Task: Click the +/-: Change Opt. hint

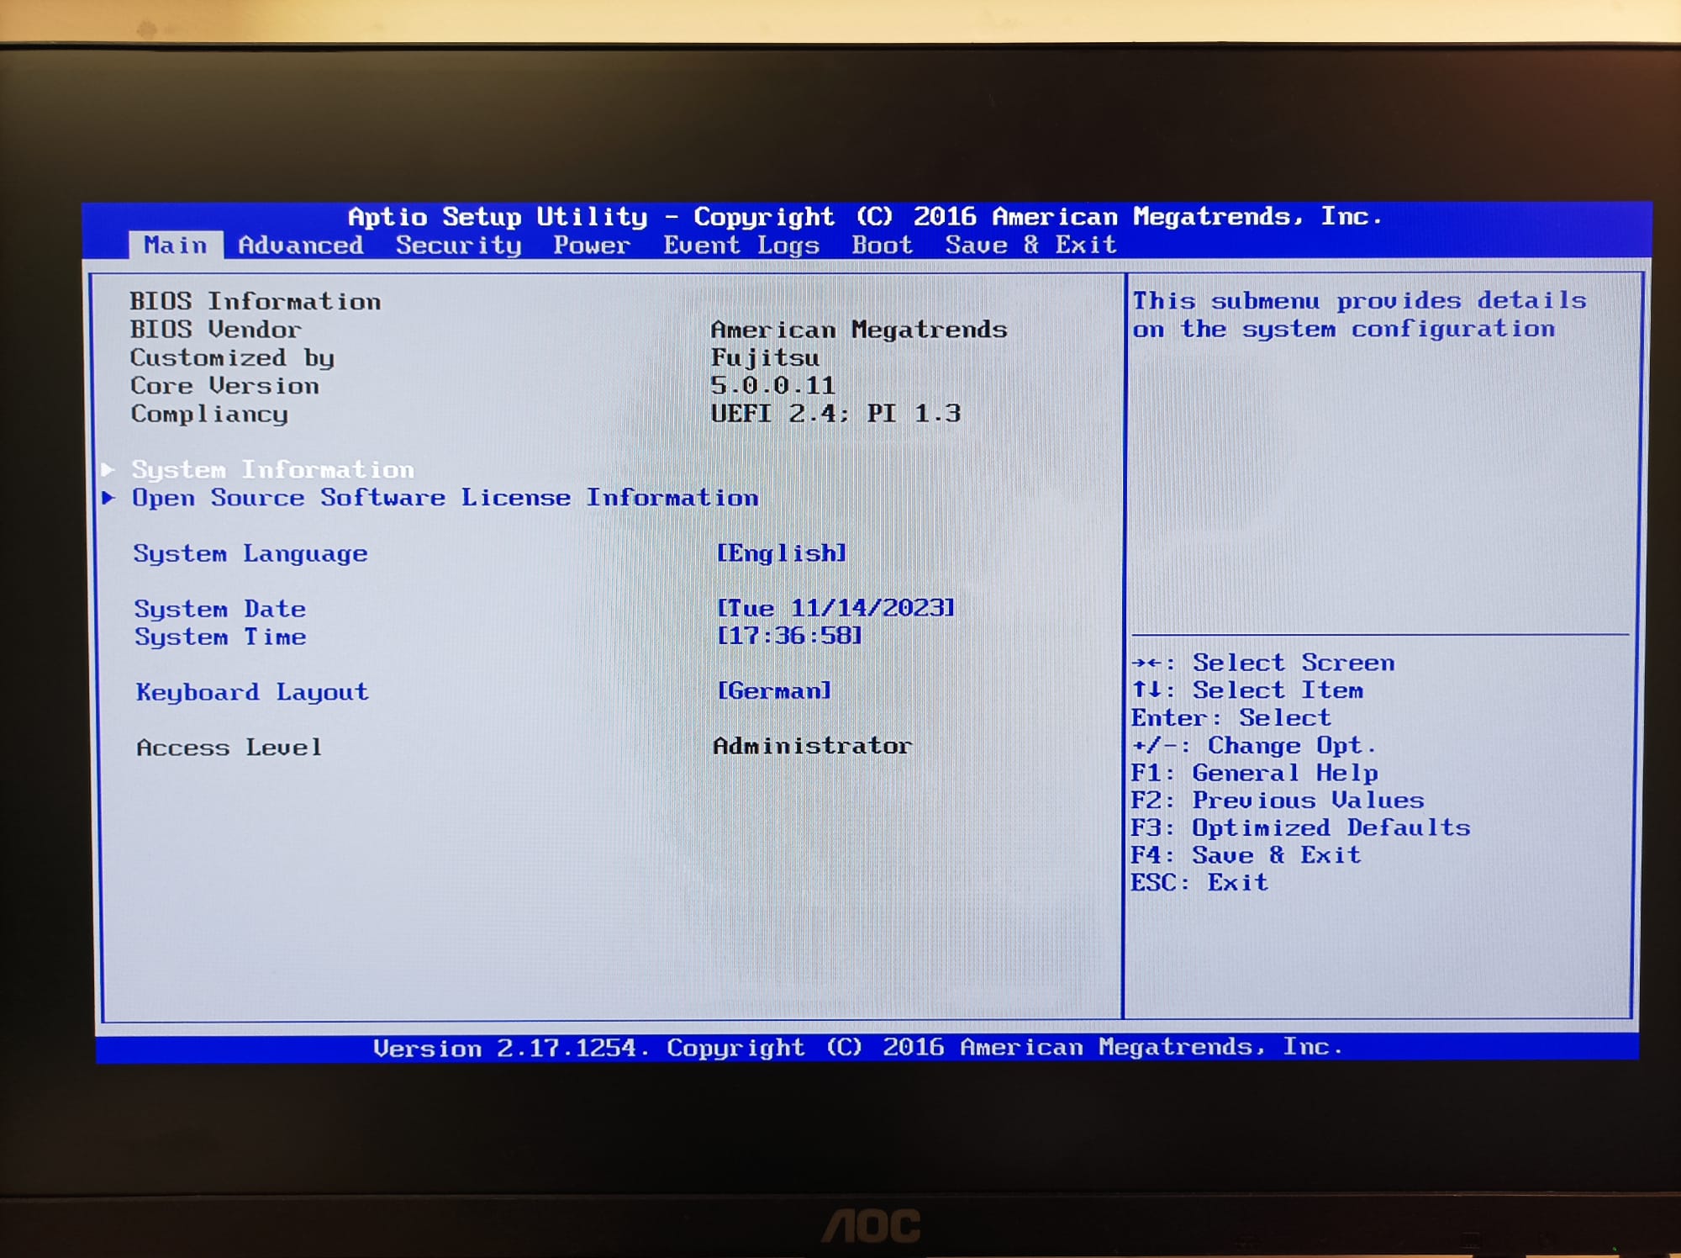Action: 1255,746
